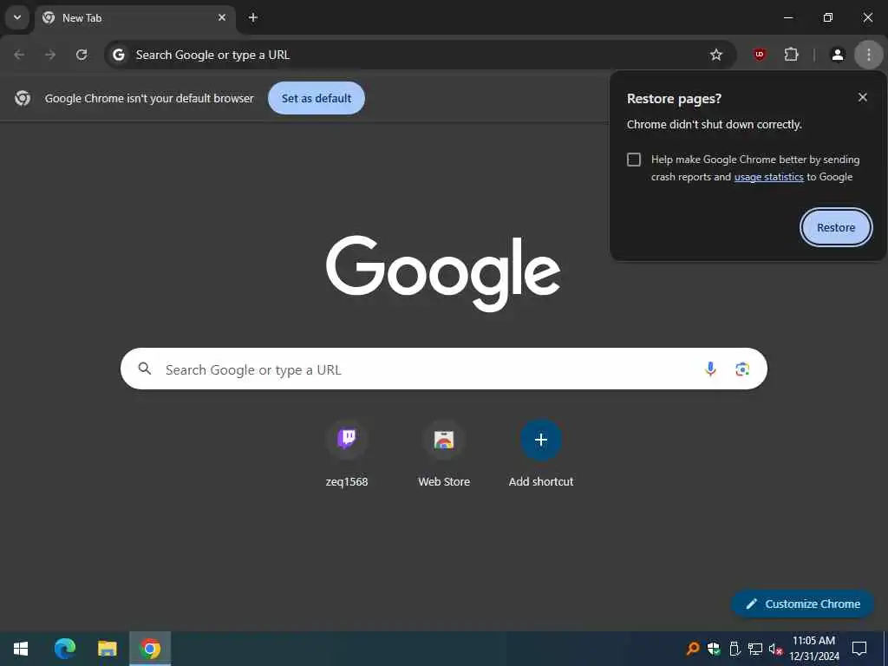Click the address bar URL field
Screen dimensions: 888x666
(421, 55)
